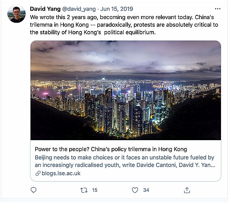Click the reply speech bubble icon
The image size is (231, 203).
click(x=34, y=190)
